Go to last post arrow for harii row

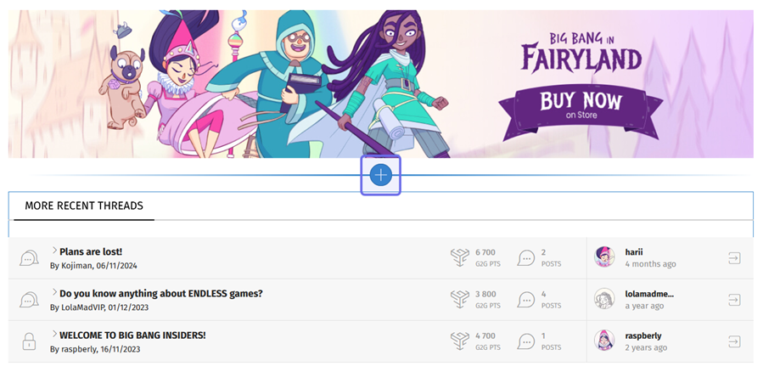[x=734, y=258]
